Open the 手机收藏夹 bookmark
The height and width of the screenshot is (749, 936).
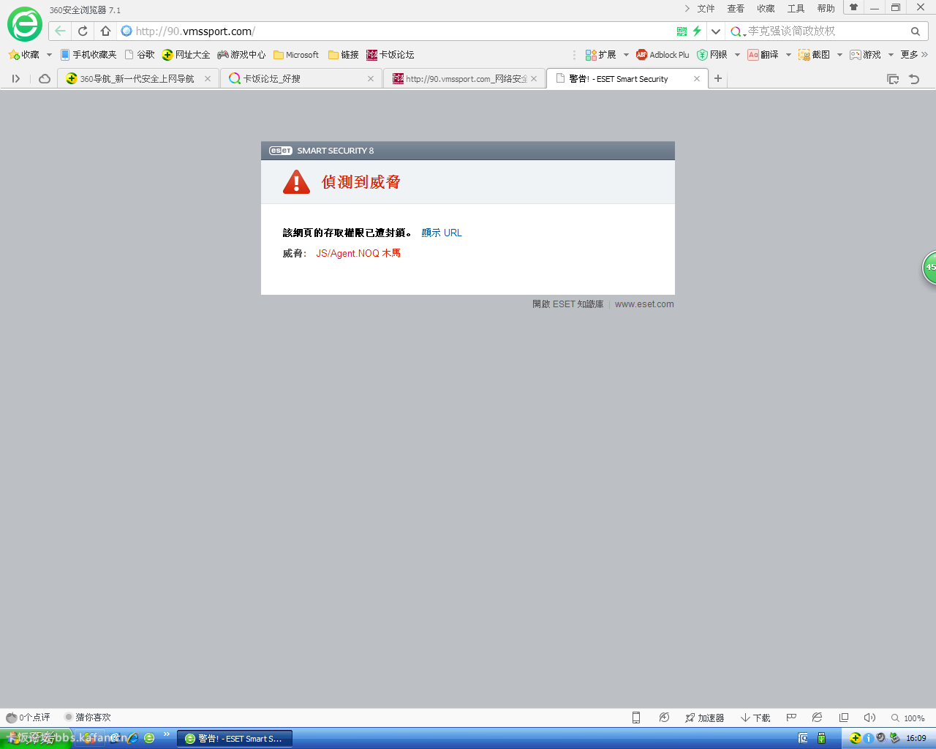point(88,55)
